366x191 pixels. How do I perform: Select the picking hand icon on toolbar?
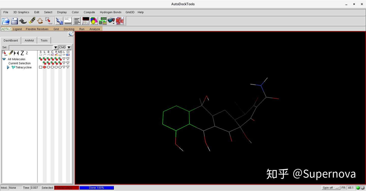click(59, 21)
